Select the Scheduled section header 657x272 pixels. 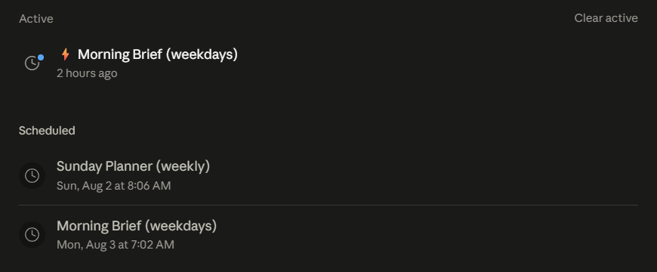pyautogui.click(x=47, y=131)
